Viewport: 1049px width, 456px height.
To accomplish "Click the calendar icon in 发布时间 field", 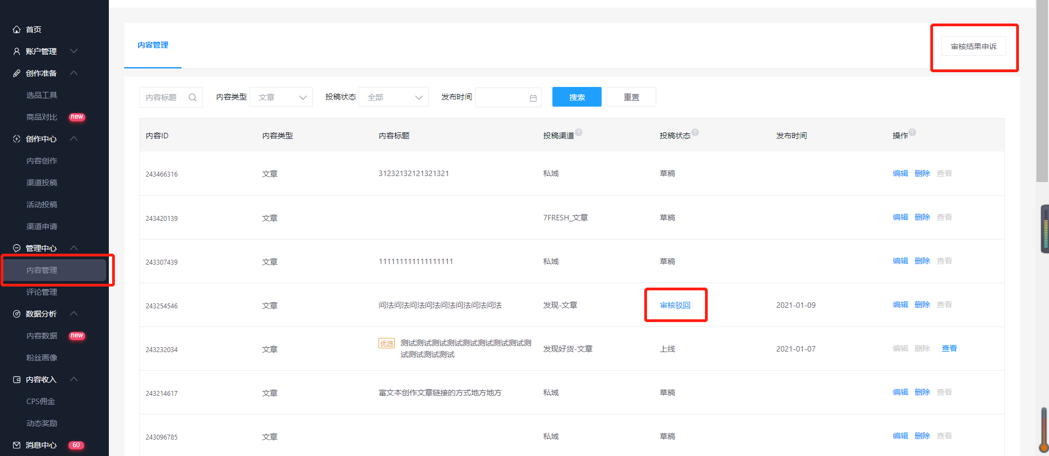I will 533,98.
